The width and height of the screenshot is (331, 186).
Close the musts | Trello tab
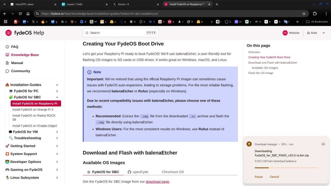point(107,4)
